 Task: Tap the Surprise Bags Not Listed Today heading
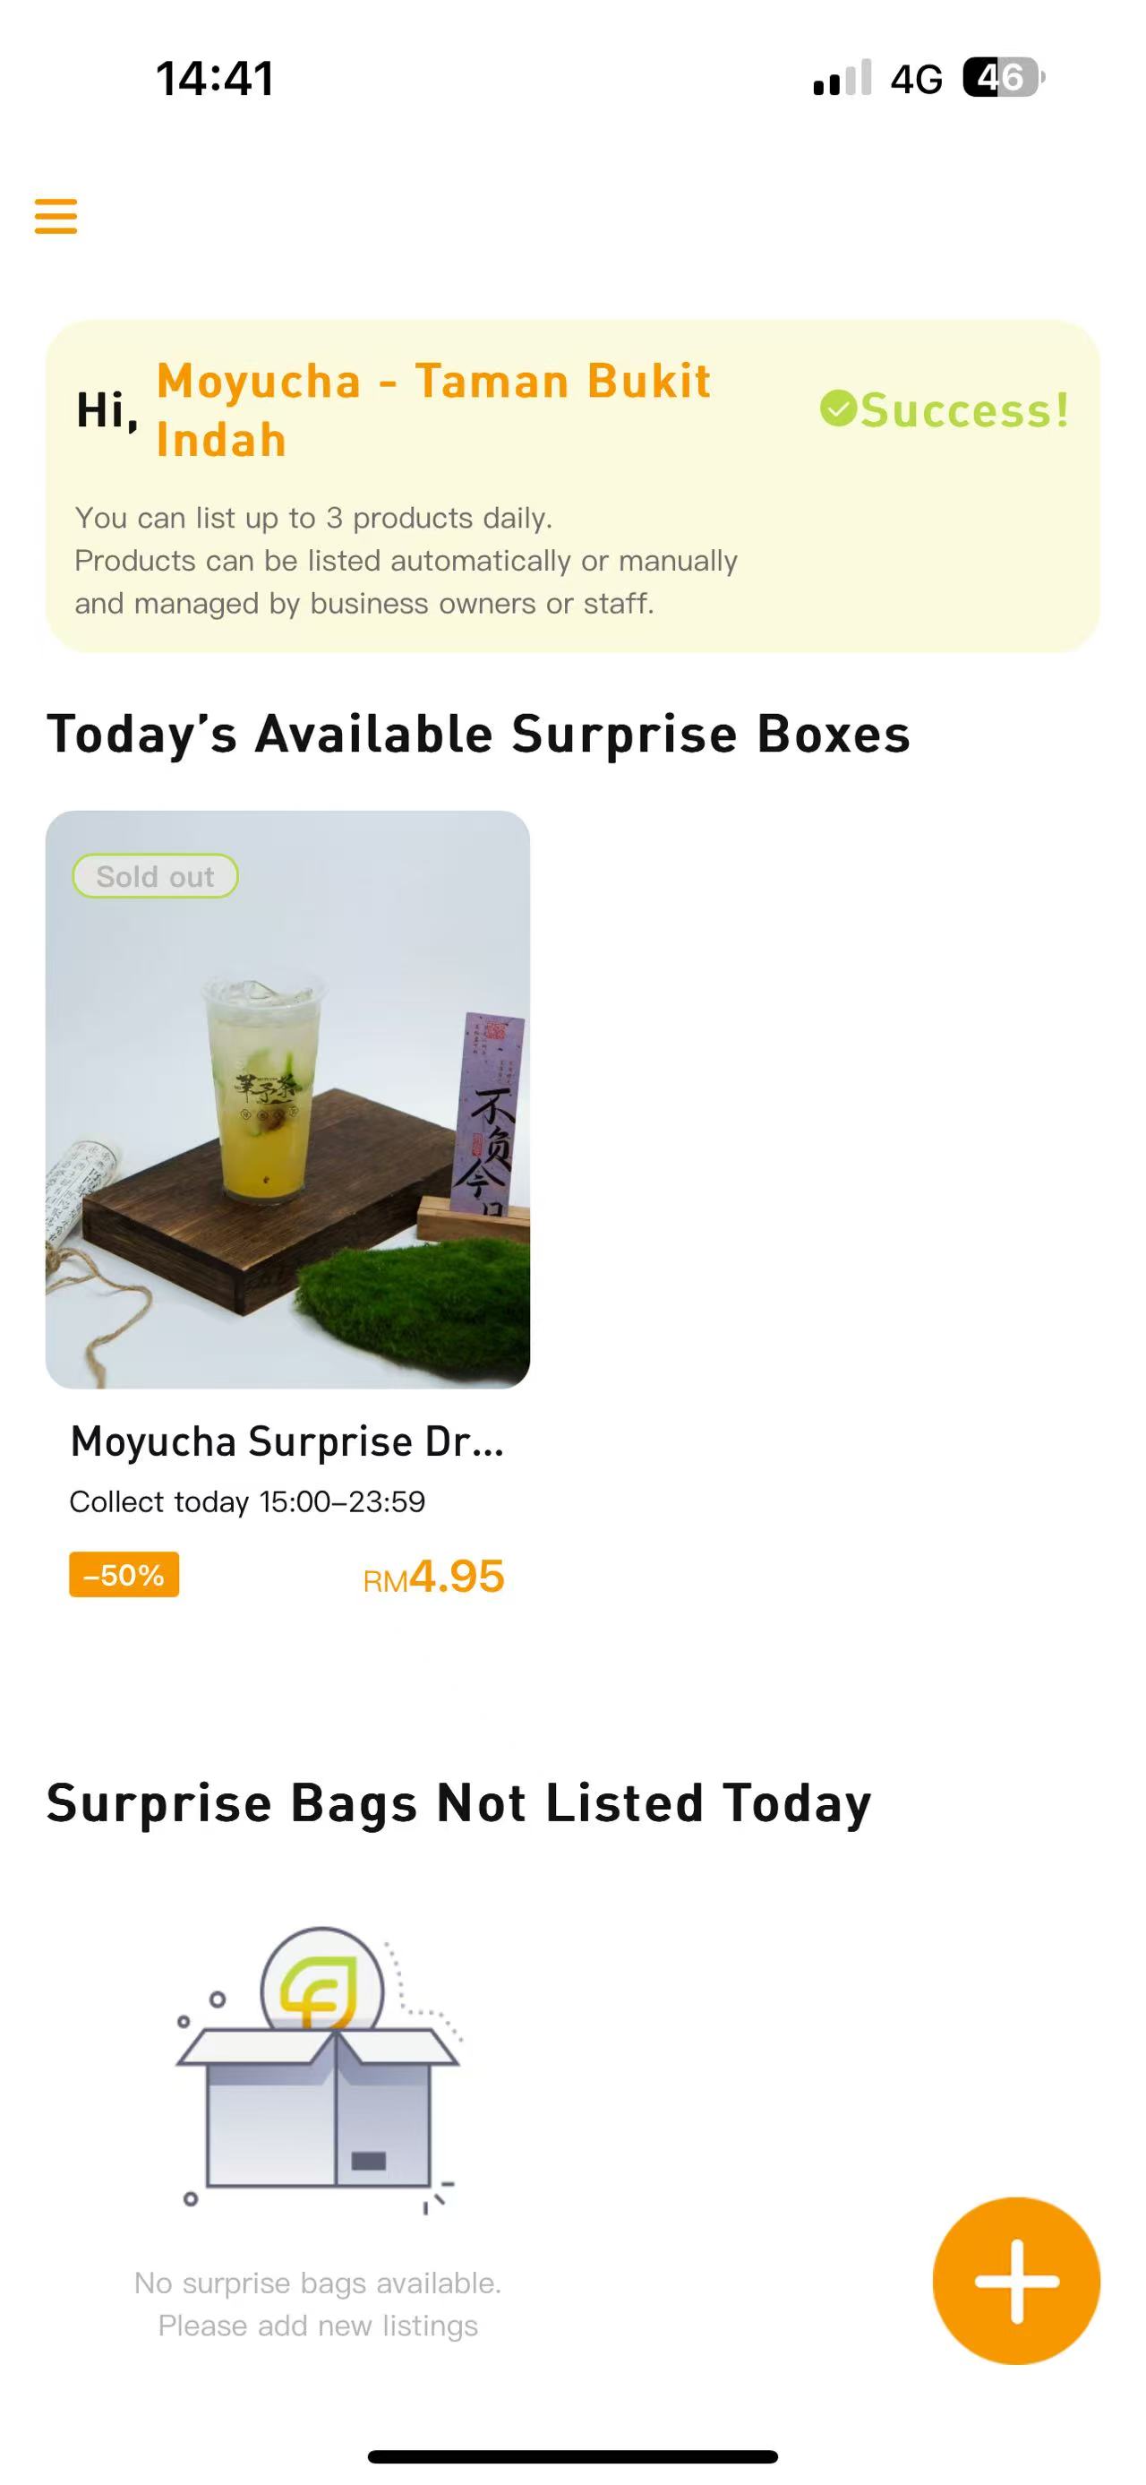pos(458,1803)
